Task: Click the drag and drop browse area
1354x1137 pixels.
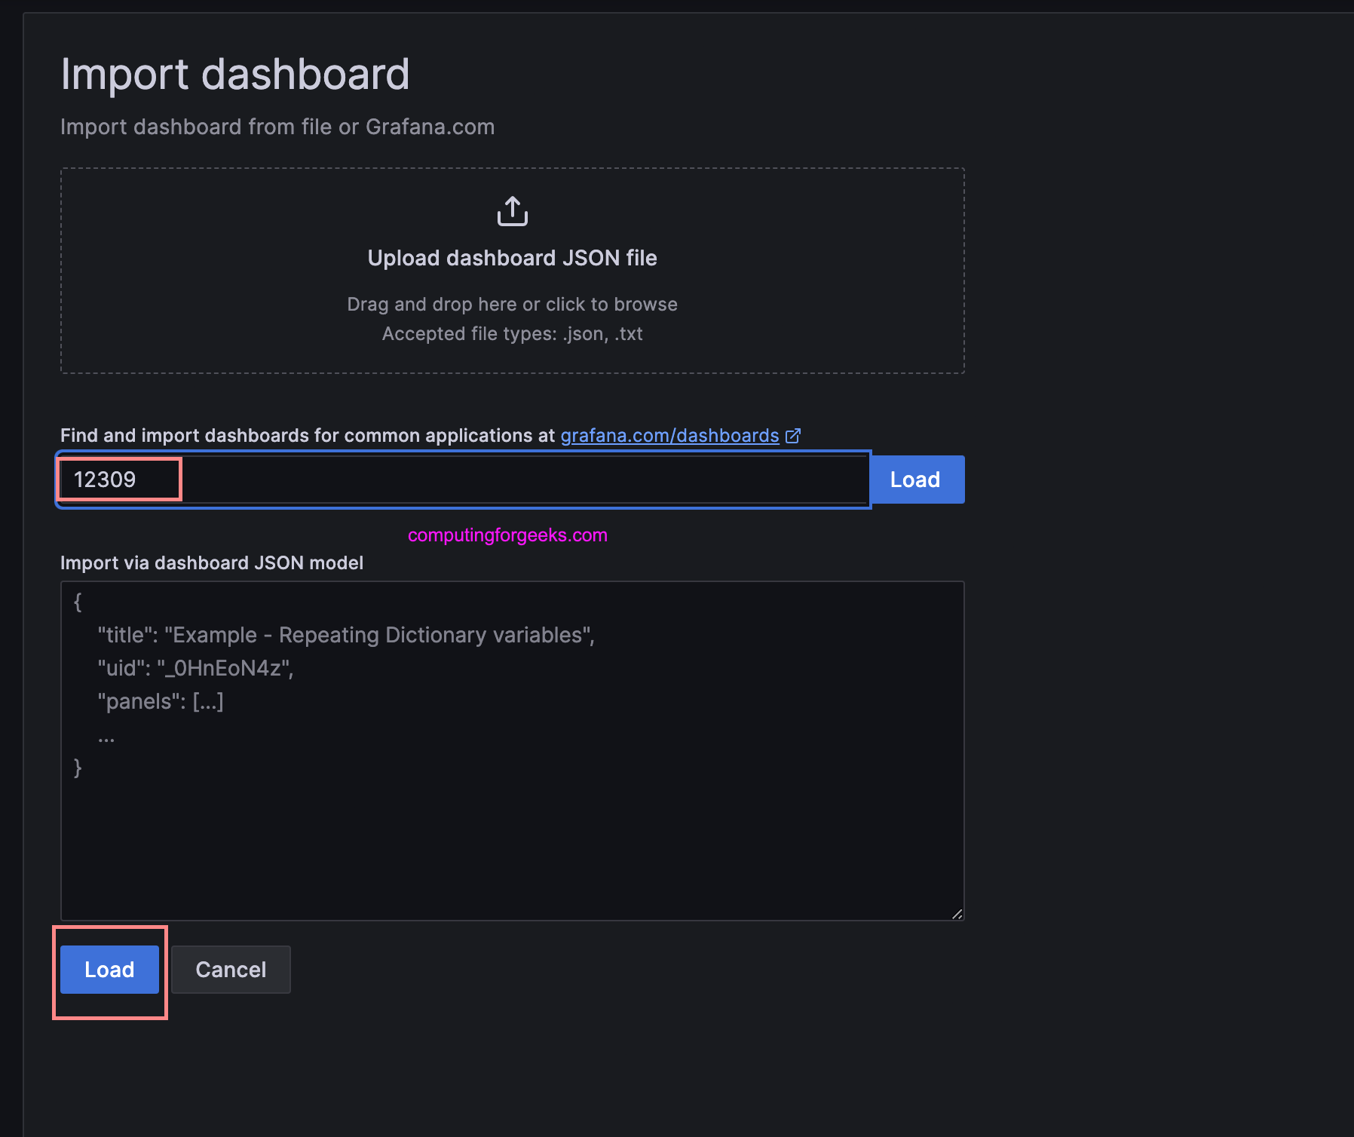Action: [x=512, y=304]
